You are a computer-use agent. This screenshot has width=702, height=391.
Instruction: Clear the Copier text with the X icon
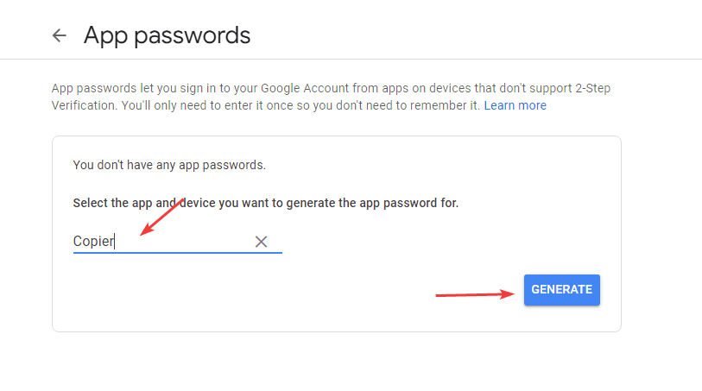(x=261, y=242)
